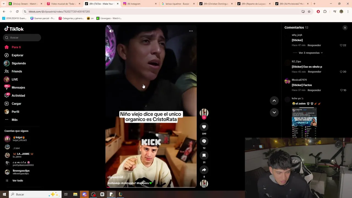Open Examen parcial bookmark
The image size is (352, 198).
click(x=43, y=18)
